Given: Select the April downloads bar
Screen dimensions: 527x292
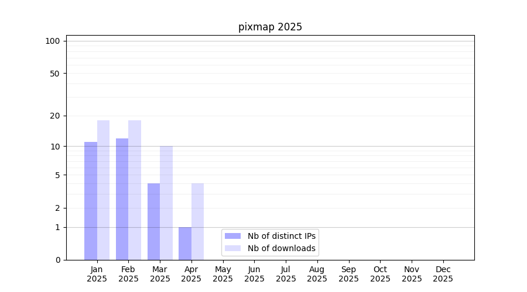Looking at the screenshot, I should click(197, 221).
